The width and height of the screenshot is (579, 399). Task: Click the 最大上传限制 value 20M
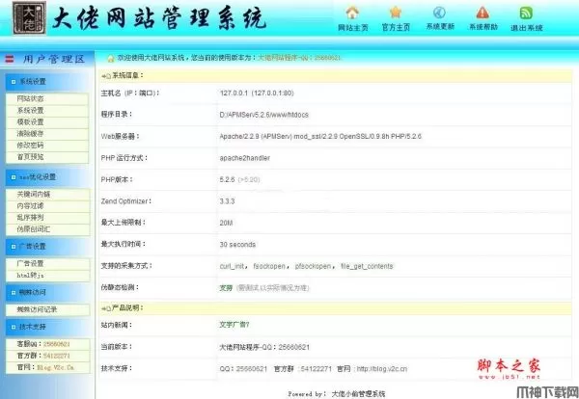coord(226,223)
